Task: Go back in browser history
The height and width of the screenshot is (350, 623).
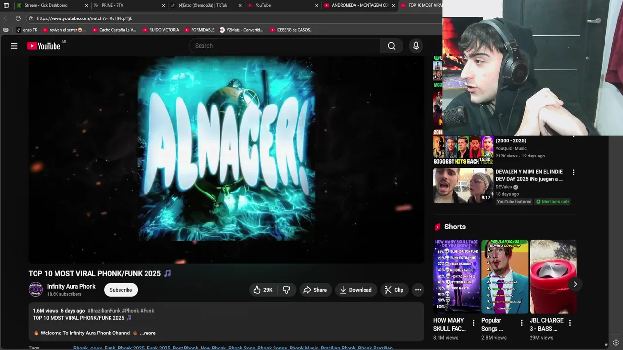Action: [6, 18]
